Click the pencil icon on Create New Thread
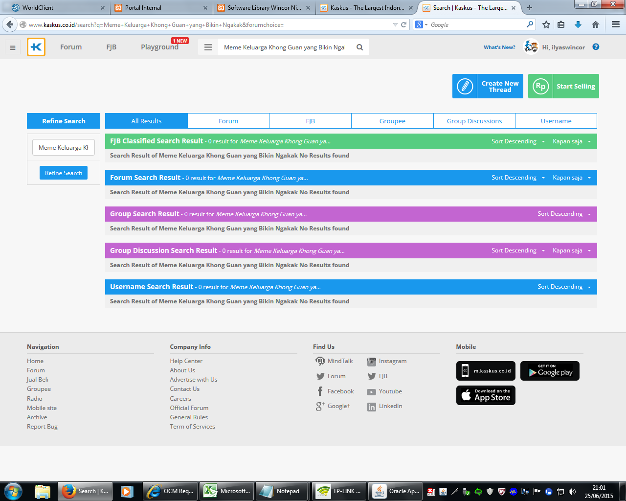The width and height of the screenshot is (626, 501). point(465,86)
